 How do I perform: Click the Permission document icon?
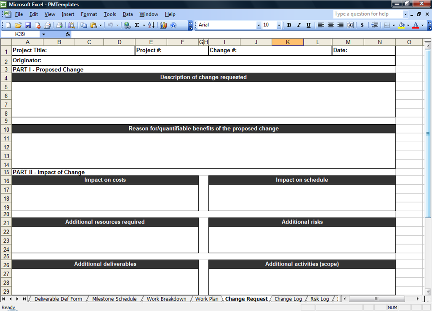[37, 25]
